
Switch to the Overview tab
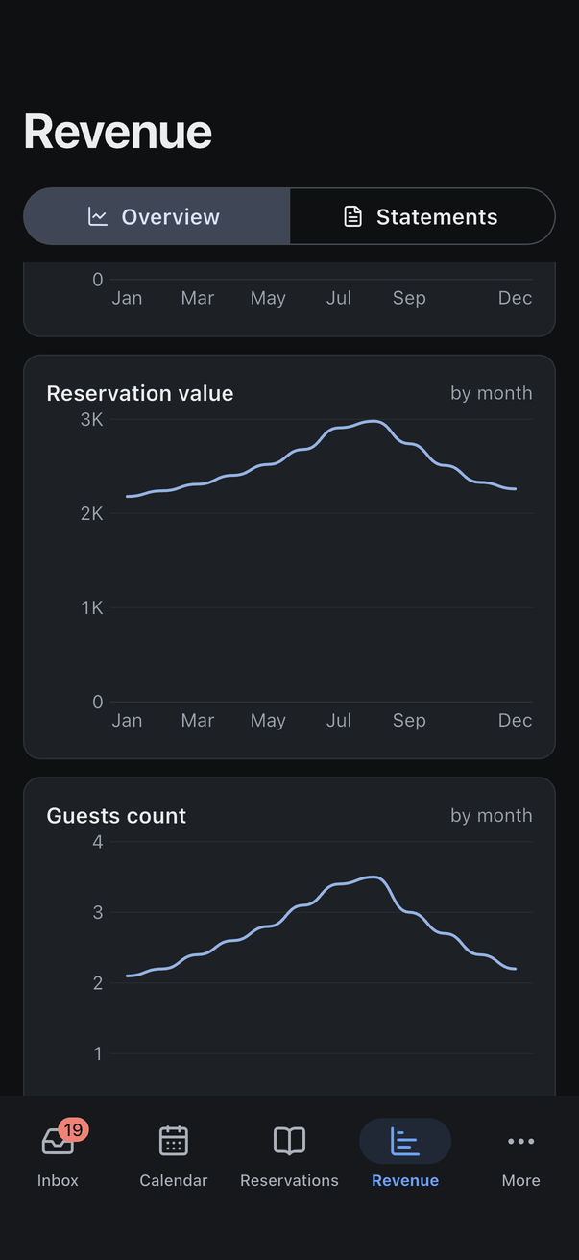(x=157, y=216)
